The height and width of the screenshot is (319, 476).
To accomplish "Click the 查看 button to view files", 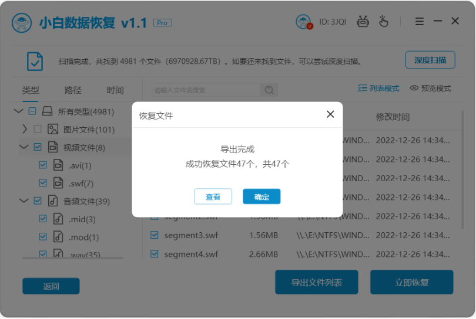I will click(213, 197).
